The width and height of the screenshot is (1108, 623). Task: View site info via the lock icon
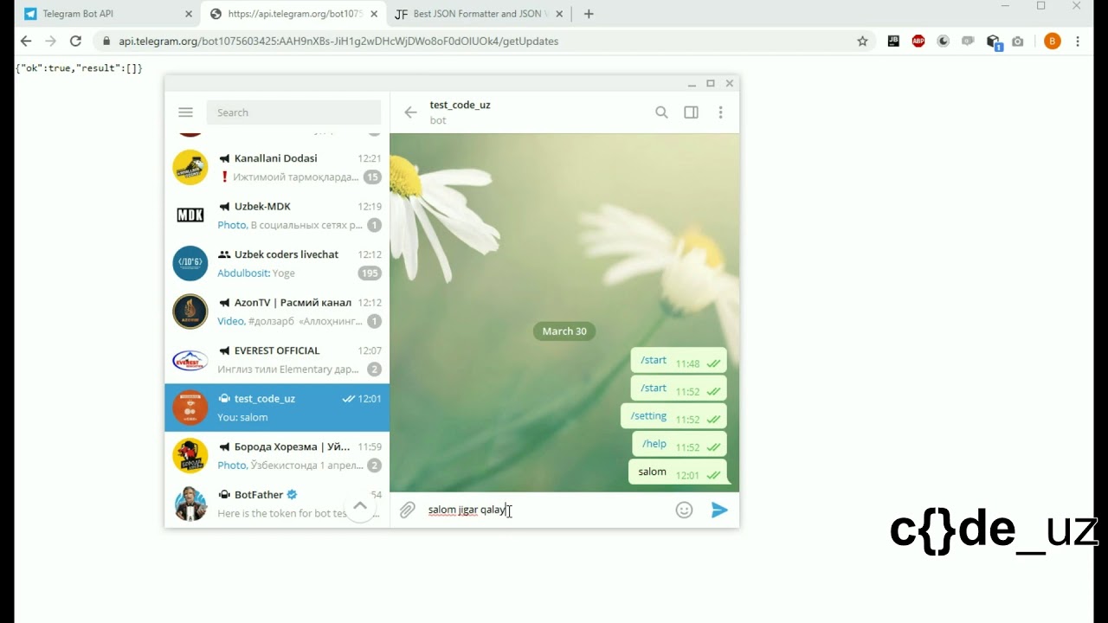[x=106, y=41]
